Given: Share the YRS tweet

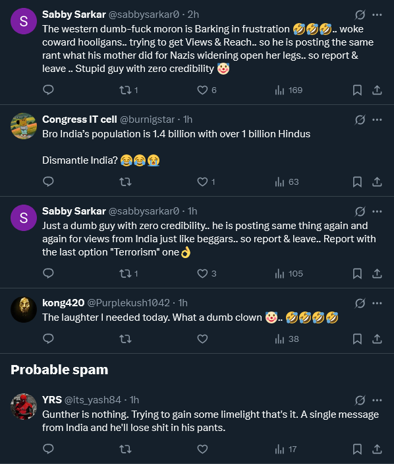Looking at the screenshot, I should tap(377, 449).
